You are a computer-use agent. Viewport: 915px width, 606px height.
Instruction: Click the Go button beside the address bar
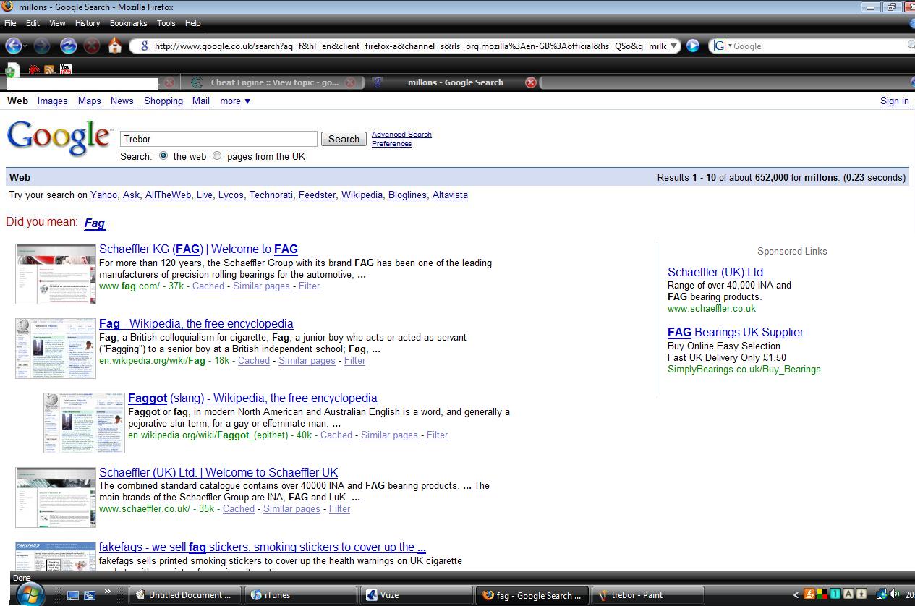(692, 46)
